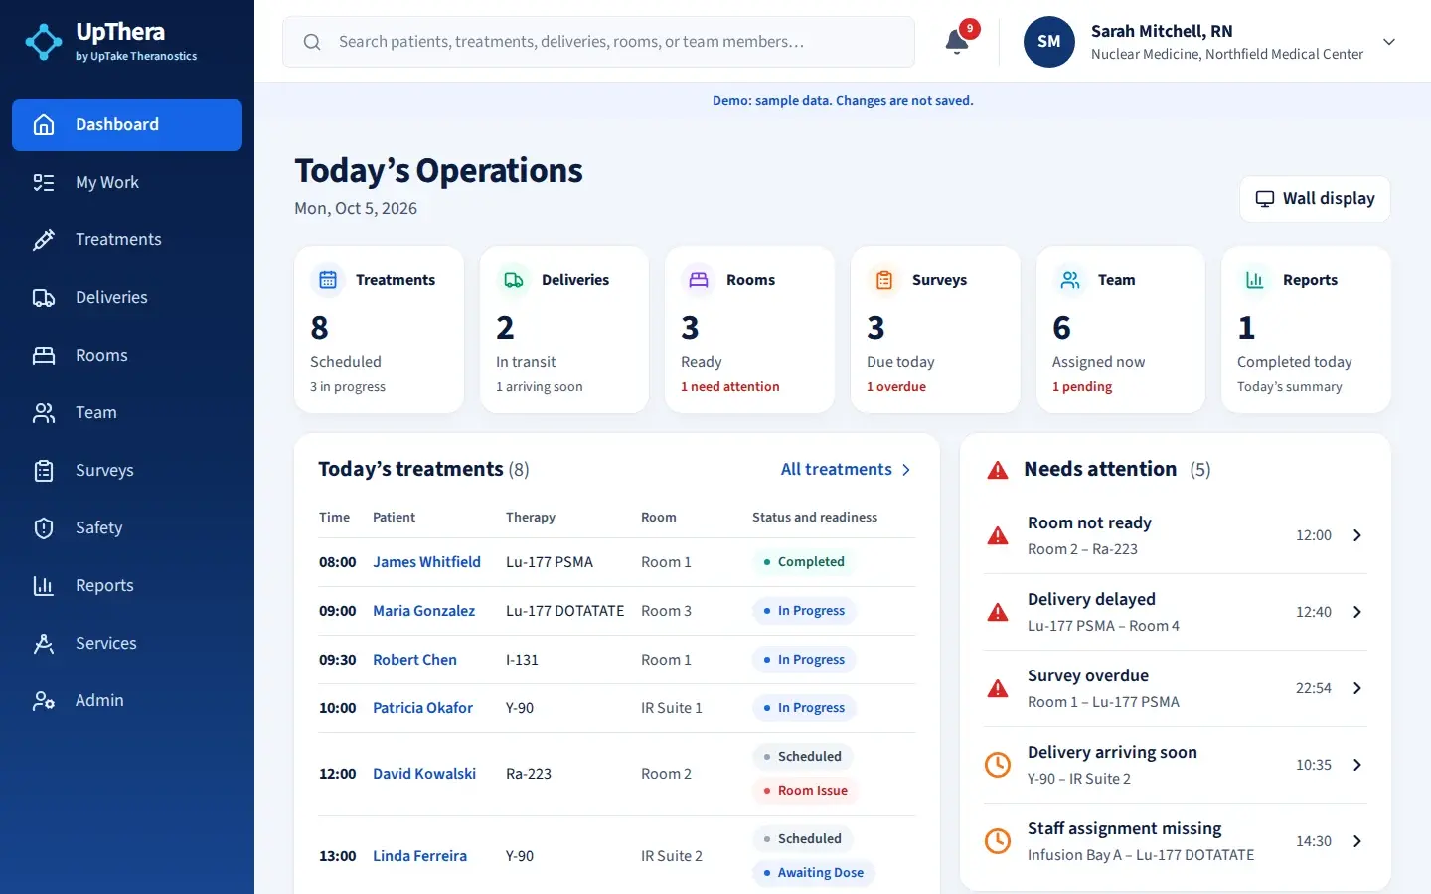Open Staff assignment missing alert chevron
This screenshot has height=894, width=1431.
pyautogui.click(x=1357, y=841)
